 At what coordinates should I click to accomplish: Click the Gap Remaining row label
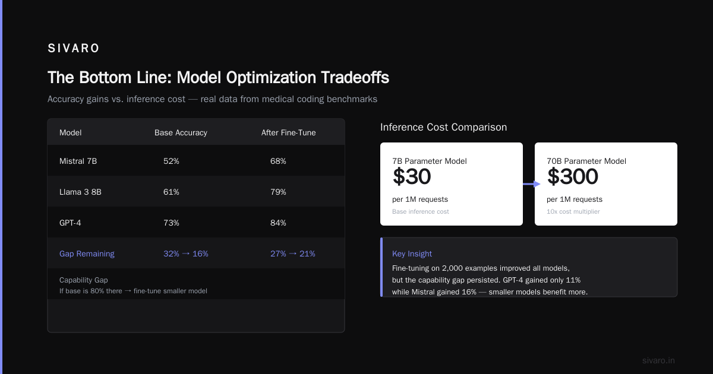pos(87,253)
